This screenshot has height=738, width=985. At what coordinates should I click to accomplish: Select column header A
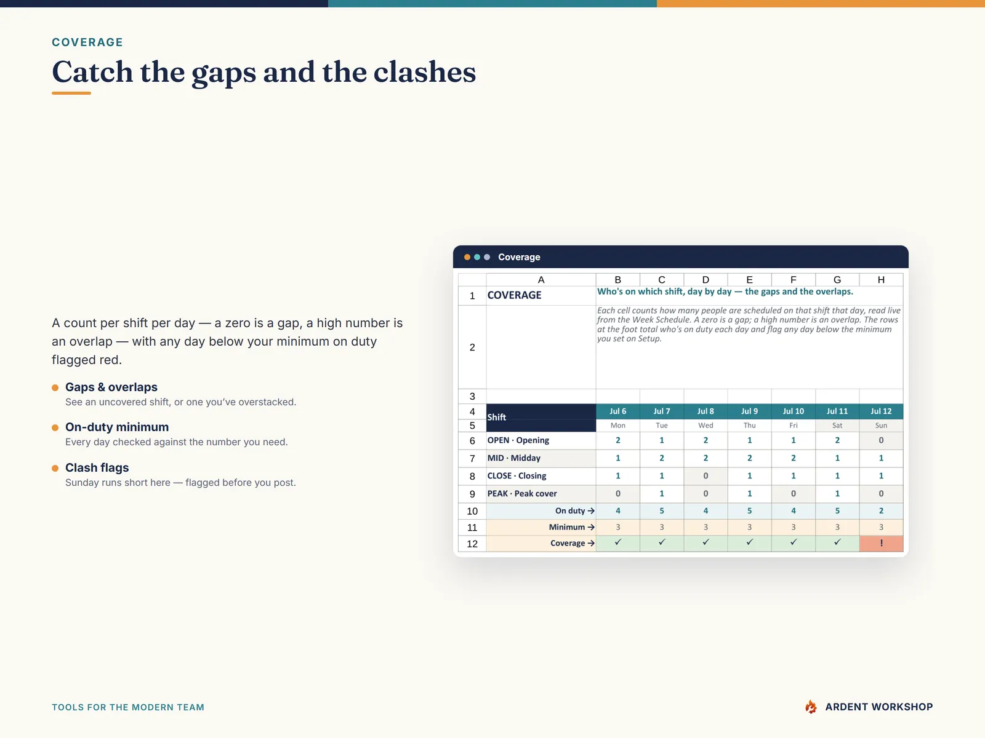(541, 280)
